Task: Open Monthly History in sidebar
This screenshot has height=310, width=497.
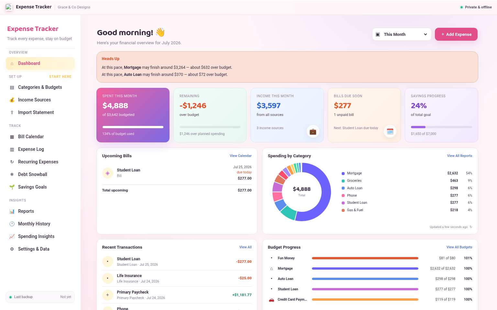Action: pos(40,224)
